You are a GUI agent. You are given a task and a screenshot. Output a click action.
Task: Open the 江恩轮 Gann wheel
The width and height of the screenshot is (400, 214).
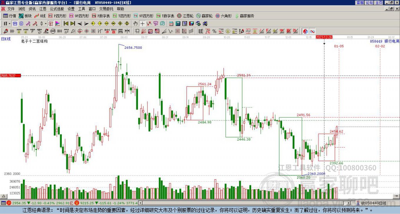click(186, 16)
